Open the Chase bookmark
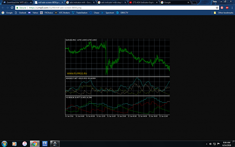Viewport: 235px width, 147px height. 94,13
